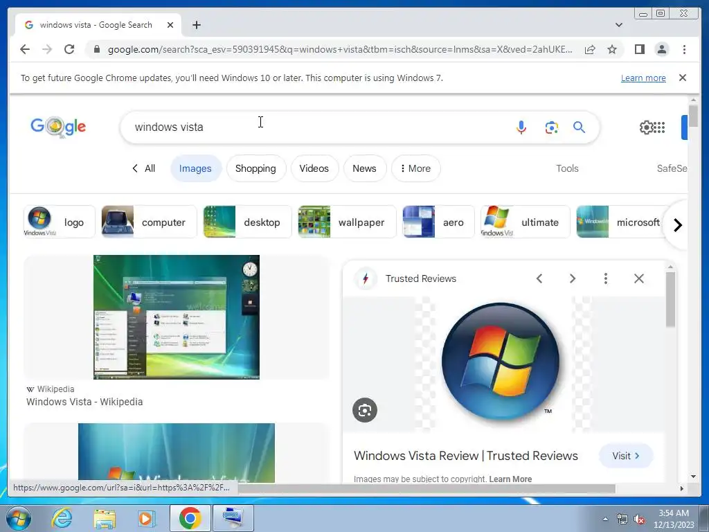Screen dimensions: 709x532
Task: Click Visit to open Trusted Reviews
Action: tap(626, 456)
